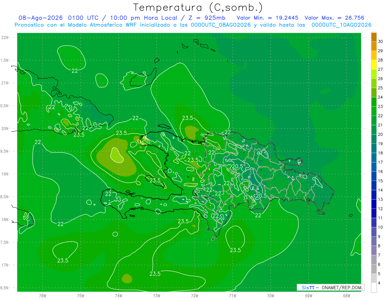Click the "21N" latitude axis label
This screenshot has width=389, height=300.
[x=5, y=83]
